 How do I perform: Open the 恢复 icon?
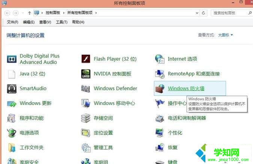point(160,148)
